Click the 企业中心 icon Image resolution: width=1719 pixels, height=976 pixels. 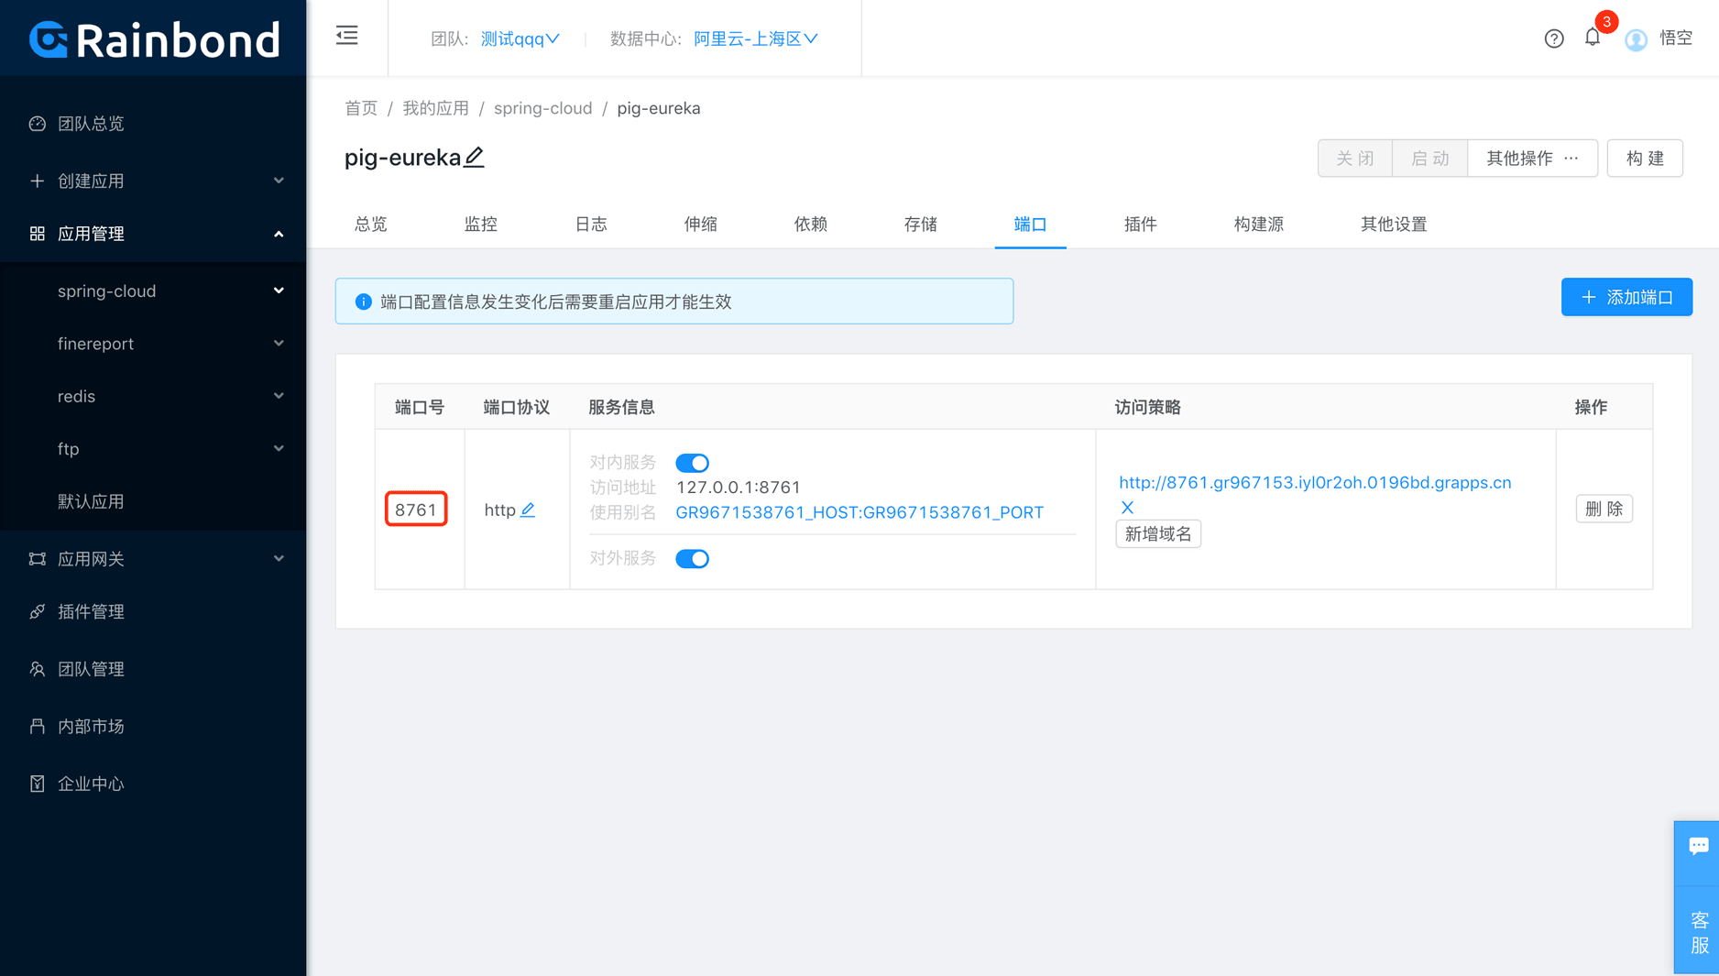click(37, 784)
